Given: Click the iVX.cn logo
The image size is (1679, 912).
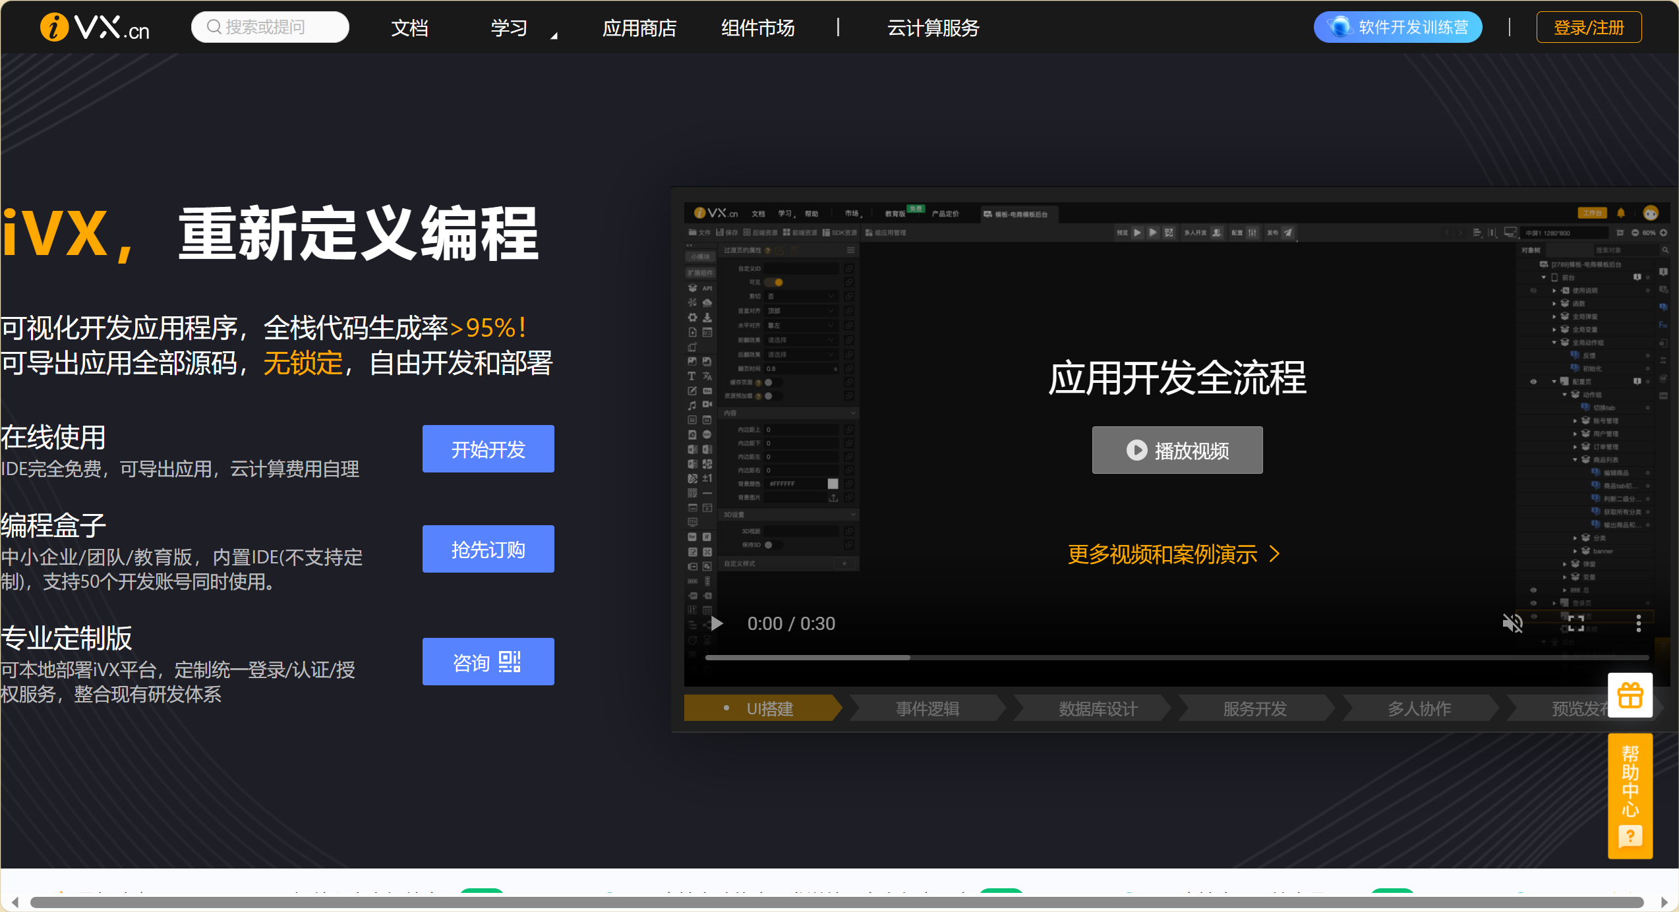Looking at the screenshot, I should (95, 28).
